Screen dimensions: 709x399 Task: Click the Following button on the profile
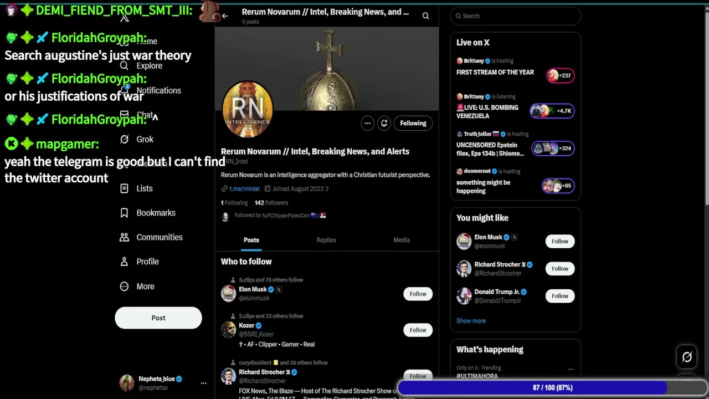click(413, 123)
